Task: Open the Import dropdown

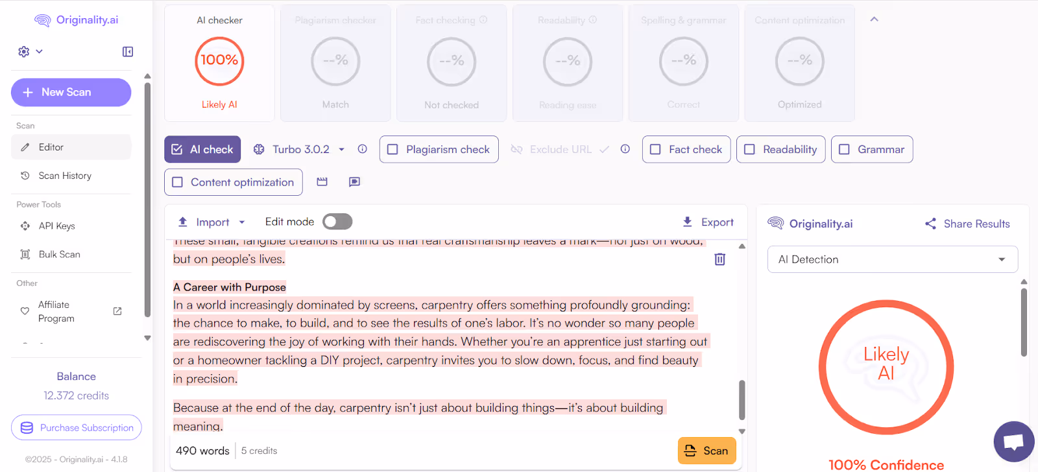Action: (x=212, y=222)
